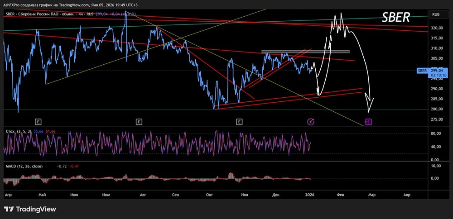Click the MACD value −0,72
Viewport: 453px width, 219px height.
[62, 166]
